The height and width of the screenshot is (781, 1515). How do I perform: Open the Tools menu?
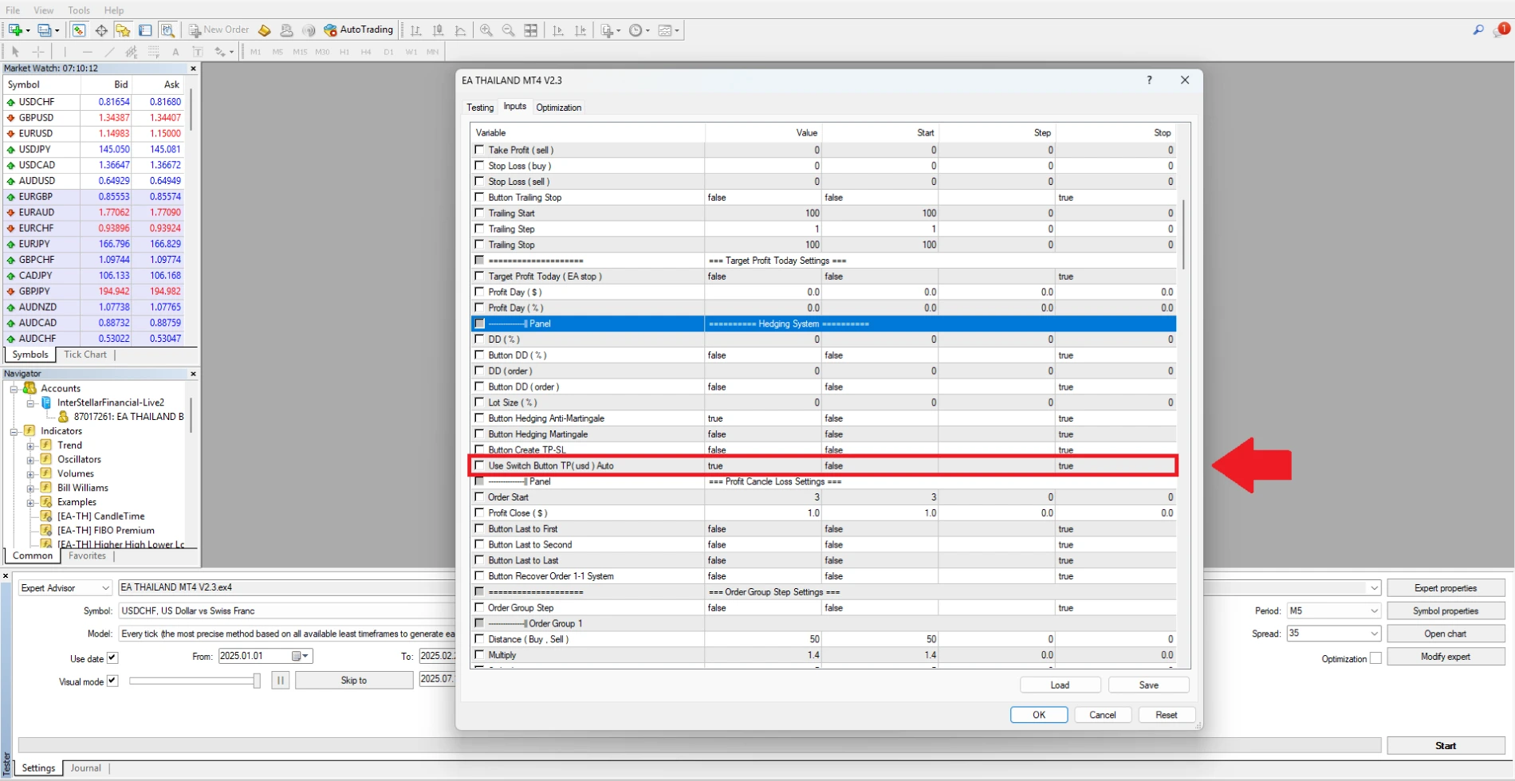pos(79,10)
